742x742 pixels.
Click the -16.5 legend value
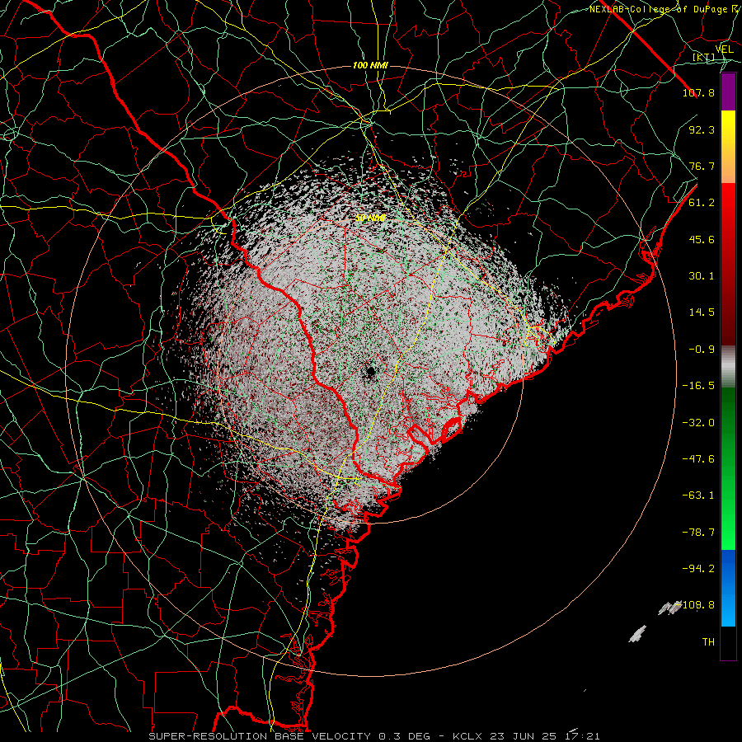coord(698,386)
